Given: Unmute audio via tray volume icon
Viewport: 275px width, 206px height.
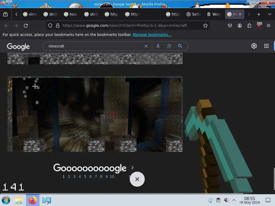Looking at the screenshot, I should pyautogui.click(x=226, y=200).
